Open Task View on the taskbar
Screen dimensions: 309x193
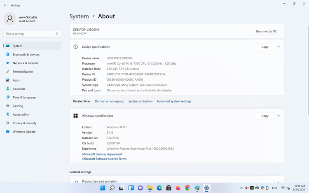click(122, 188)
